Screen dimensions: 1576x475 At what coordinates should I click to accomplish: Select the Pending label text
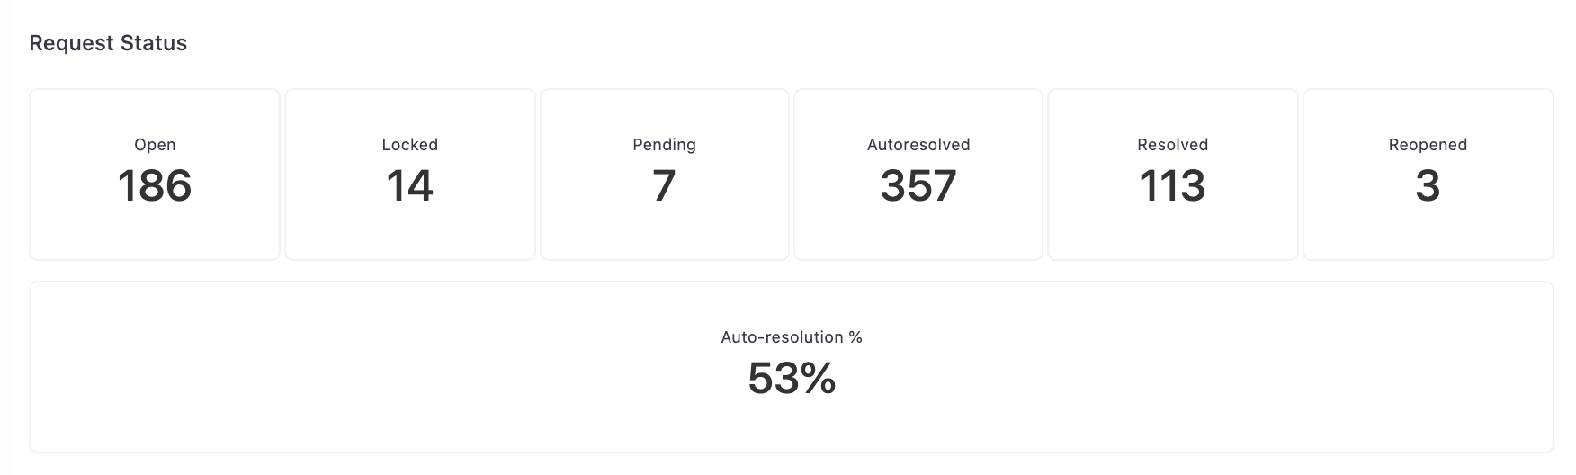point(665,144)
